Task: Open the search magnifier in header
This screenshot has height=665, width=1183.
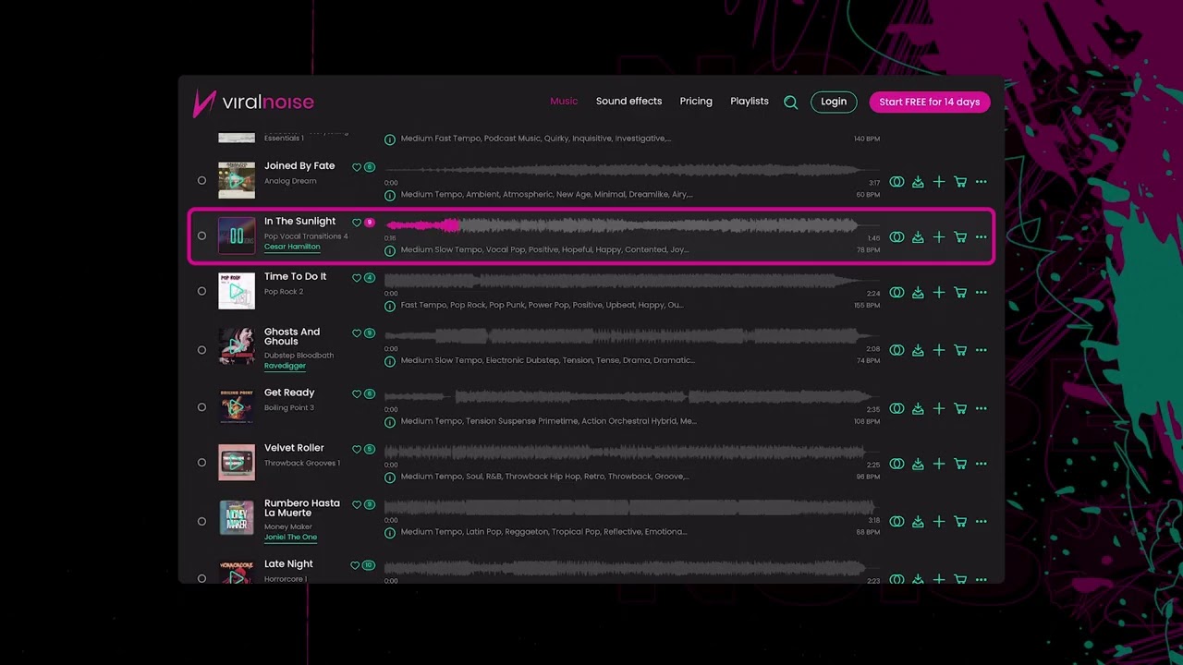Action: [x=790, y=103]
